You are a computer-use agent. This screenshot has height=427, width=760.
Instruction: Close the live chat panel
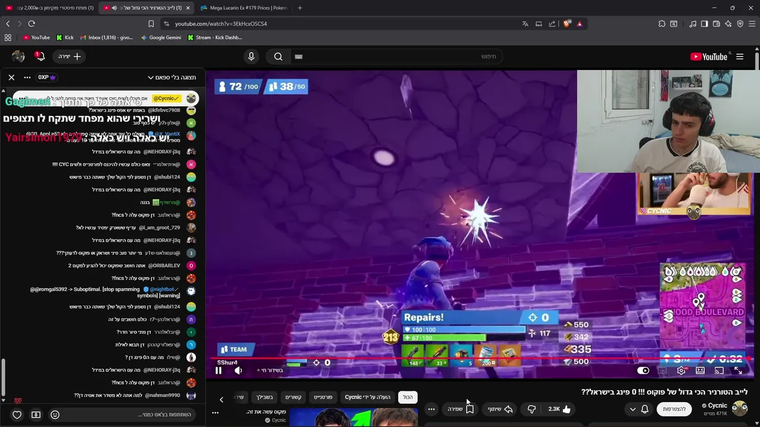coord(11,77)
